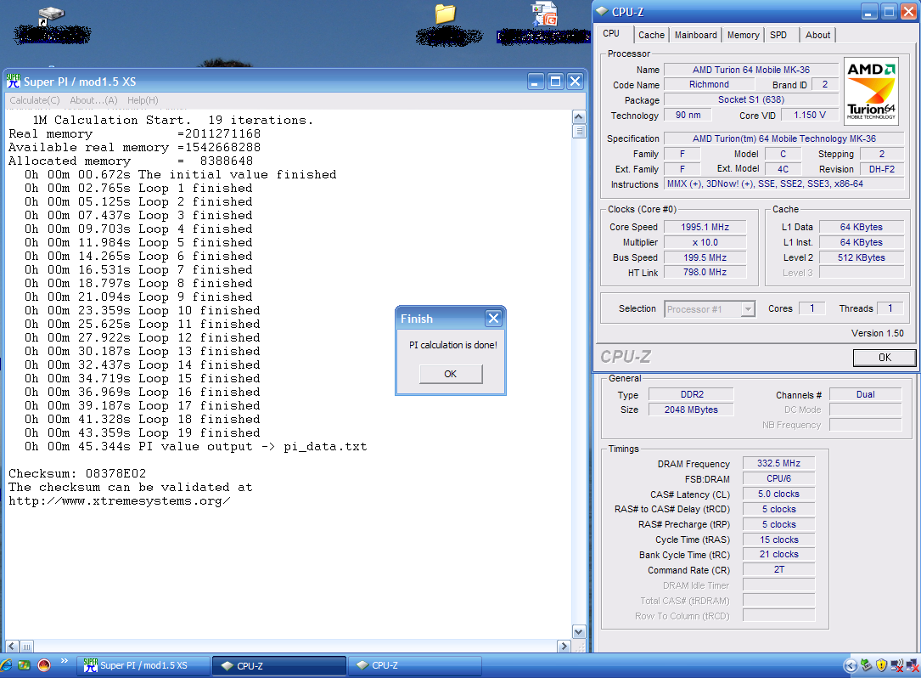
Task: Switch to Super PI taskbar button
Action: 144,665
